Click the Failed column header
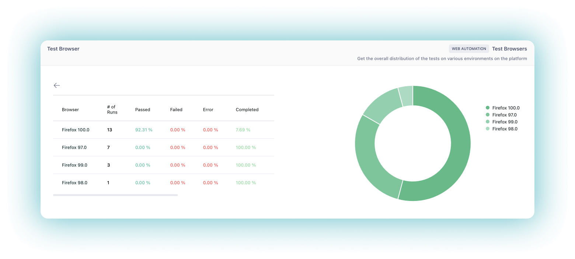The height and width of the screenshot is (259, 575). click(x=176, y=109)
